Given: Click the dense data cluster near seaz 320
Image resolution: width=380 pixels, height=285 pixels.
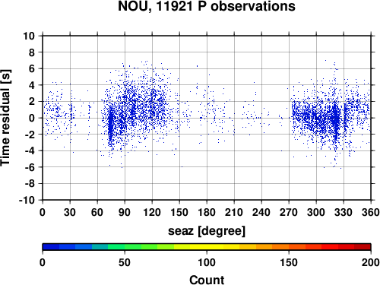Looking at the screenshot, I should (x=336, y=119).
